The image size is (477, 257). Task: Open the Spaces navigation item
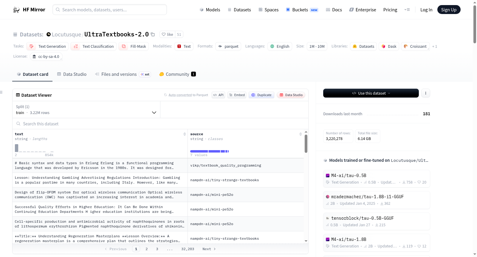269,10
